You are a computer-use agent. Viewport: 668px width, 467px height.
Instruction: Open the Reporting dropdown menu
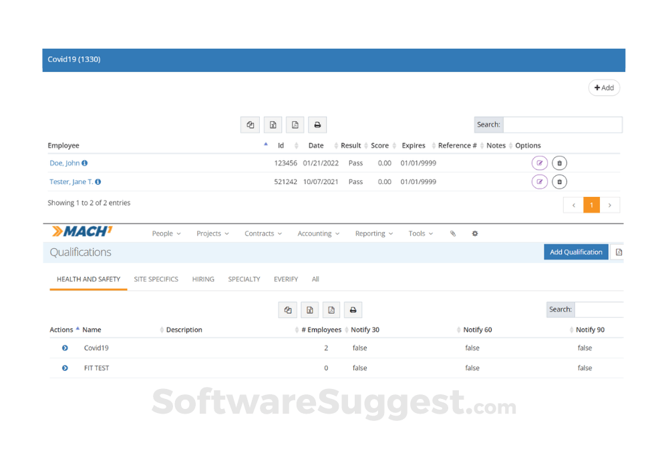pos(374,233)
